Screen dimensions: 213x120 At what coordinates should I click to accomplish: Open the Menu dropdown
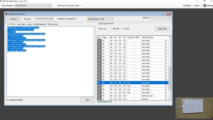pyautogui.click(x=198, y=6)
